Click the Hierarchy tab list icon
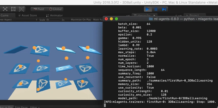Screen dimensions: 218x108 135,15
